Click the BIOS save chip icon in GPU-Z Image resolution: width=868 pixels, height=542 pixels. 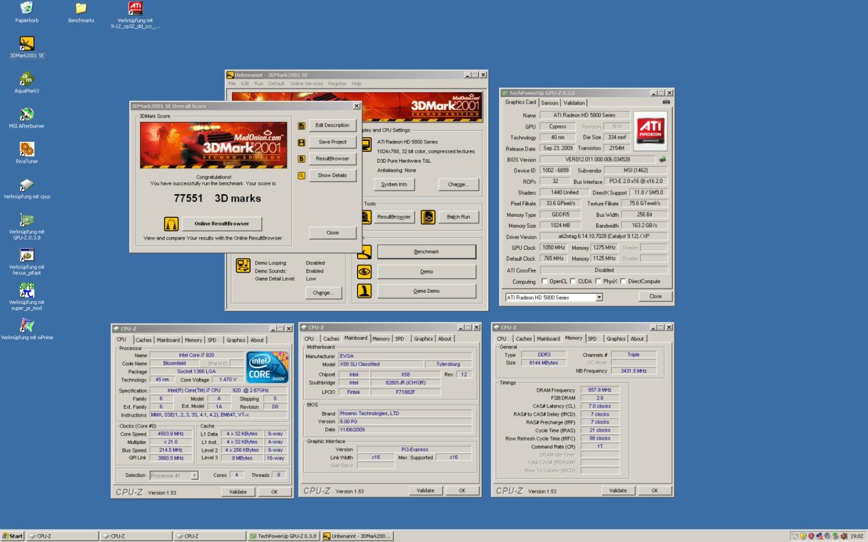click(662, 159)
